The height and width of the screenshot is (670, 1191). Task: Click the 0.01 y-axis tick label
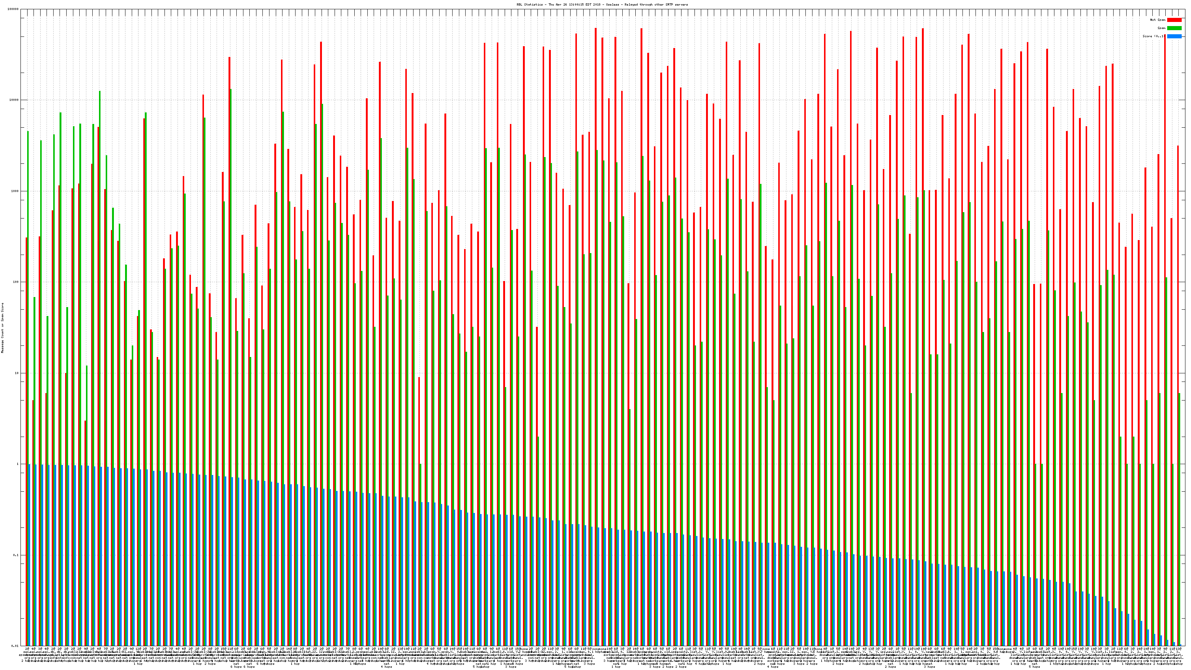click(x=15, y=646)
